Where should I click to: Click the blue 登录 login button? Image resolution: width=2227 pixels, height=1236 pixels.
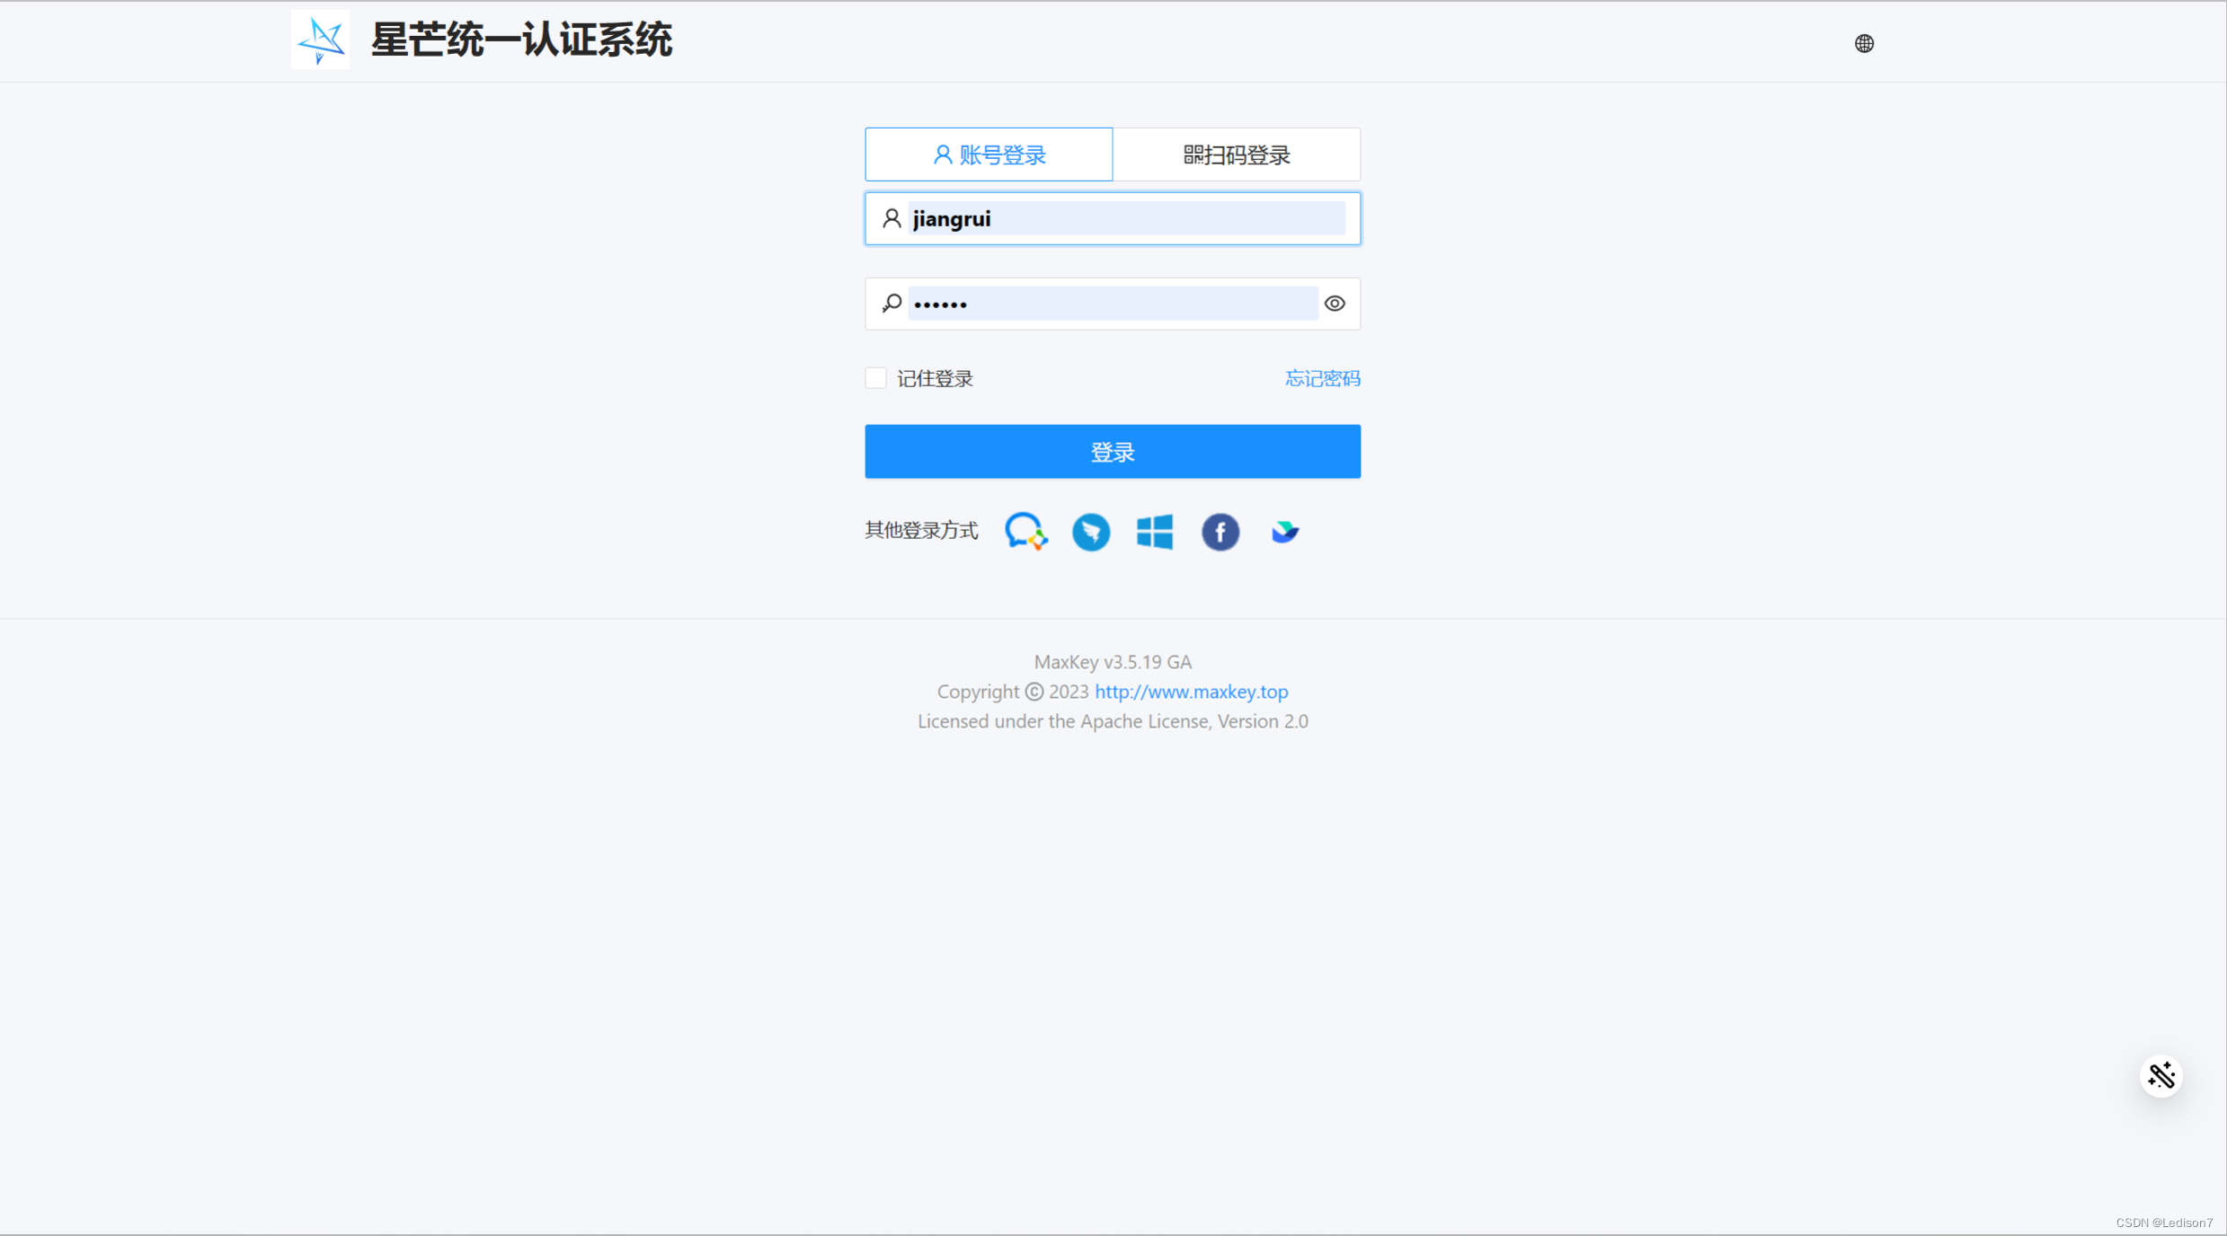click(1113, 451)
